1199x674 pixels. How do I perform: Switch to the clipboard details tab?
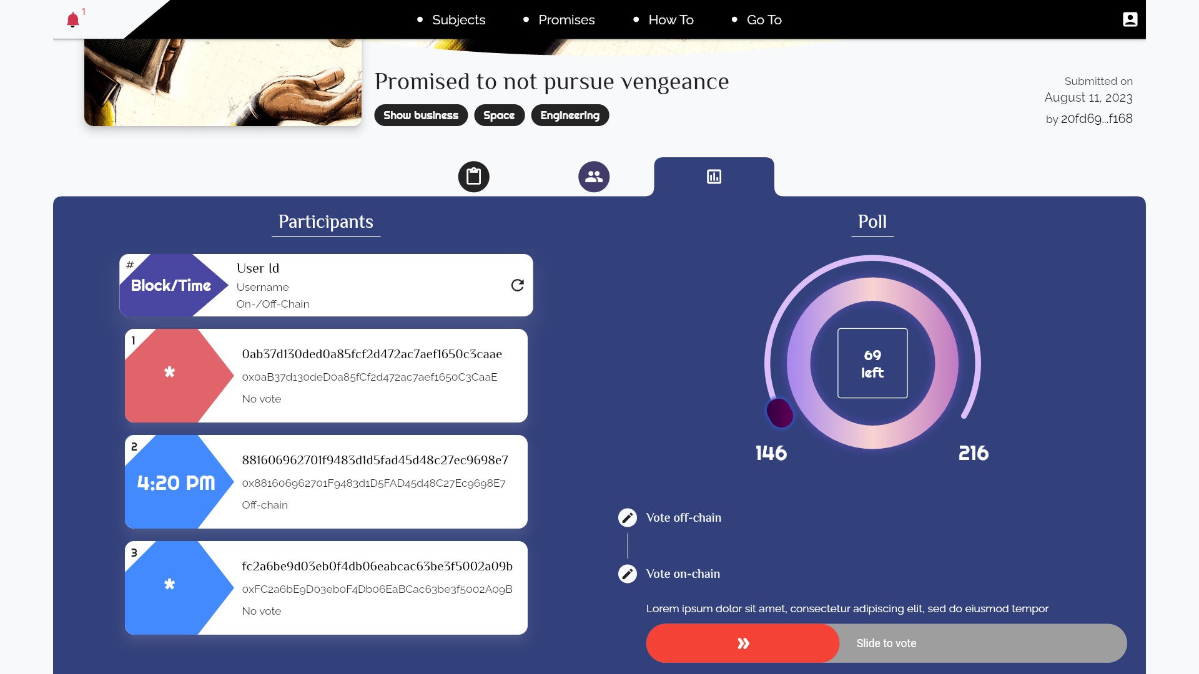coord(473,177)
